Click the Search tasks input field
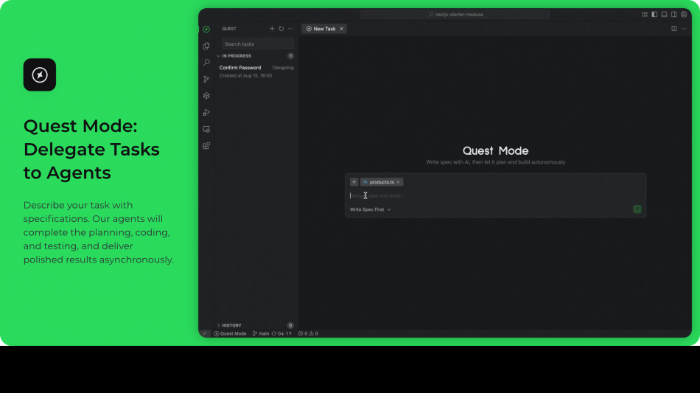 [257, 44]
